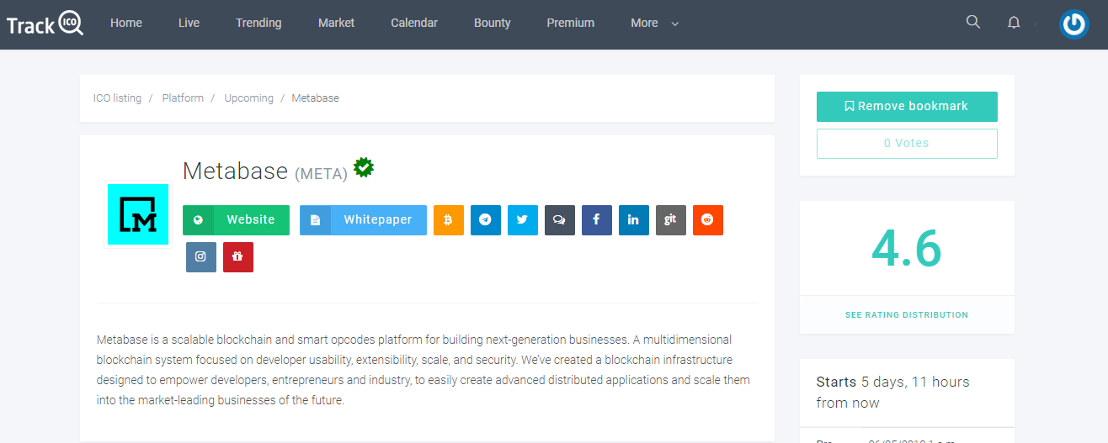Open the search magnifier icon

click(x=973, y=22)
